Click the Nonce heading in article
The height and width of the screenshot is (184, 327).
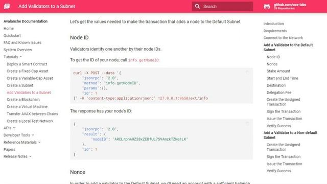pyautogui.click(x=78, y=172)
